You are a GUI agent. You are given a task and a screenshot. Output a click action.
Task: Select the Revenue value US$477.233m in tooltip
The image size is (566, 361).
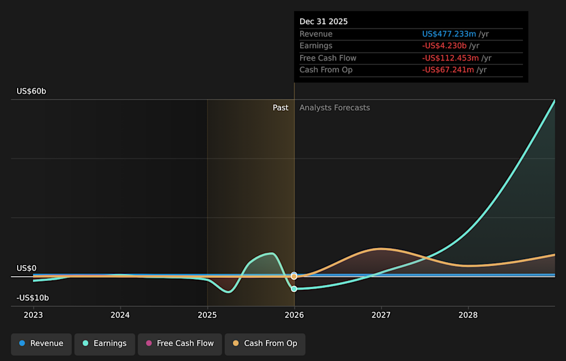(x=449, y=34)
